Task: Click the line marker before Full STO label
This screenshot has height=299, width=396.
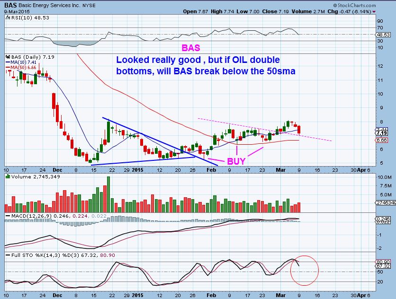Action: (8, 255)
